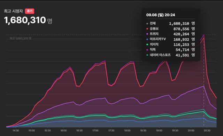Click the 16:00 axis label
The height and width of the screenshot is (136, 223).
63,130
